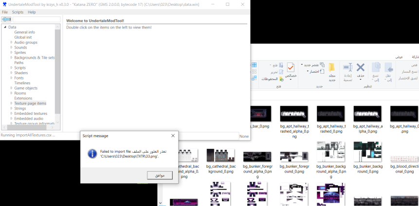
Task: Select Global init in the tree
Action: pos(23,37)
